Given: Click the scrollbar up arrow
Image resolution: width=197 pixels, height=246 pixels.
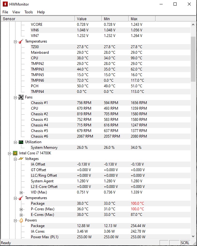Looking at the screenshot, I should tap(193, 25).
